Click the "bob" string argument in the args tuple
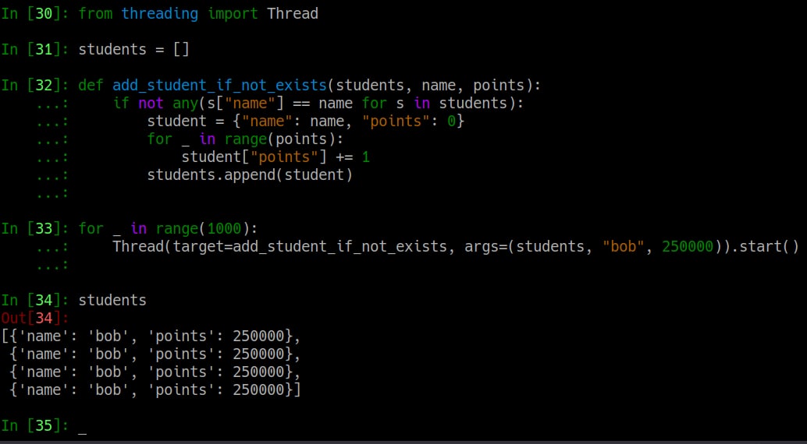Viewport: 807px width, 444px height. point(623,247)
